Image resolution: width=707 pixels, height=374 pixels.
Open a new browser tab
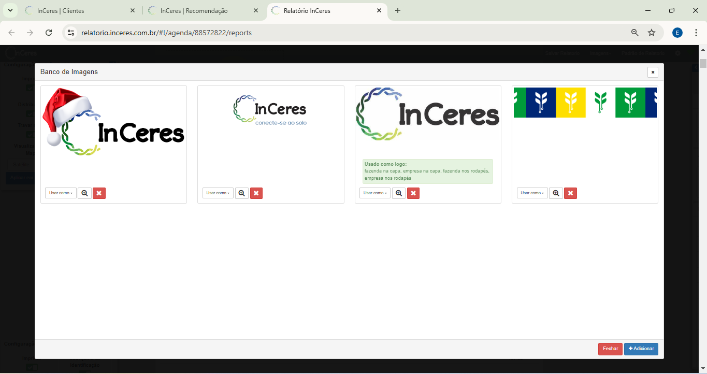coord(398,10)
